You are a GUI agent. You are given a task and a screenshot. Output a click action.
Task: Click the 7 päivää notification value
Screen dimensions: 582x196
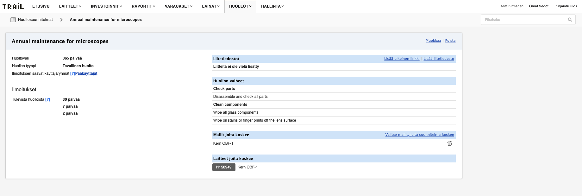click(70, 106)
